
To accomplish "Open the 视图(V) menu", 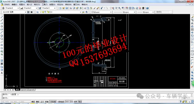I will point(22,5).
